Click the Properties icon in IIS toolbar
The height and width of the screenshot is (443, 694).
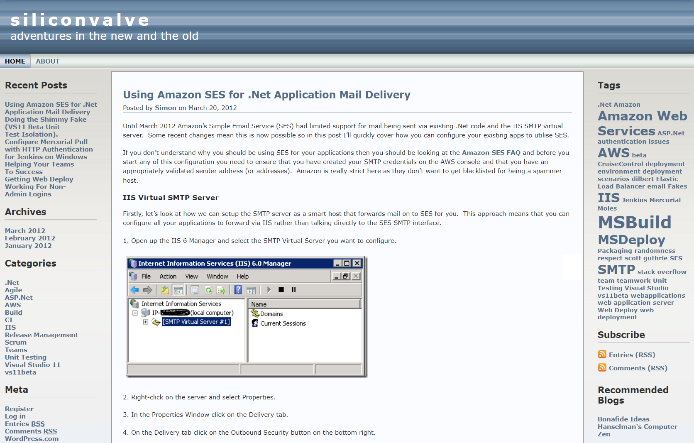click(x=195, y=290)
